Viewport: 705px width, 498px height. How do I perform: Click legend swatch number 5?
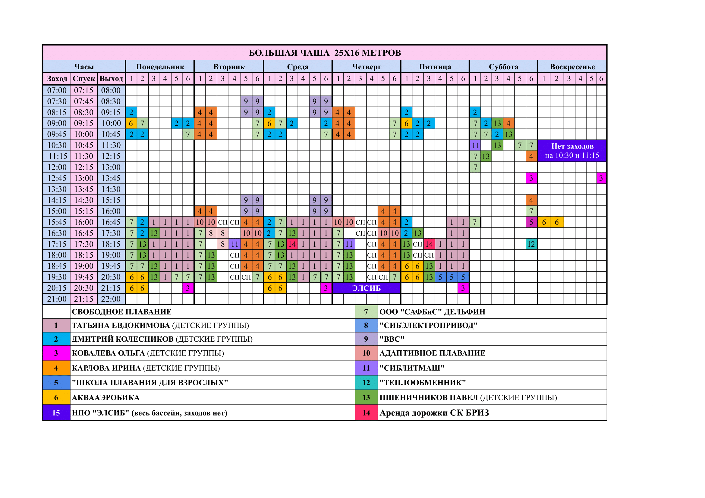pos(56,382)
